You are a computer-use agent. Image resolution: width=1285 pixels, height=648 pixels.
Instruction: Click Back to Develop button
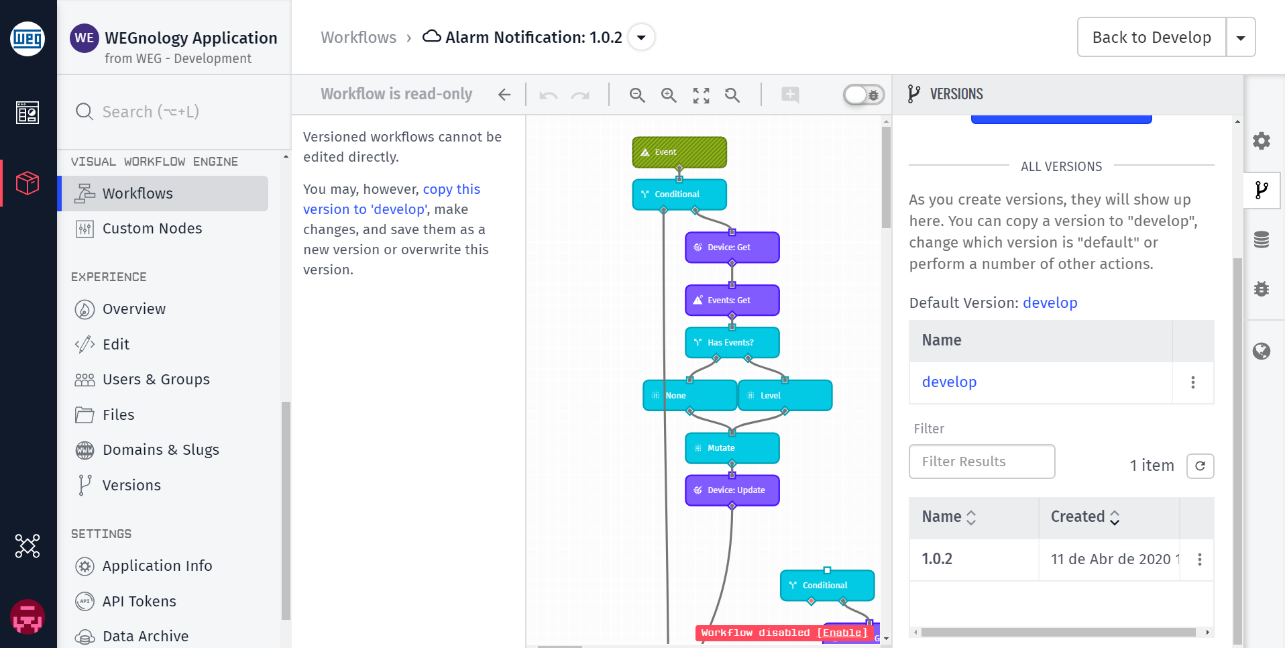(x=1152, y=38)
